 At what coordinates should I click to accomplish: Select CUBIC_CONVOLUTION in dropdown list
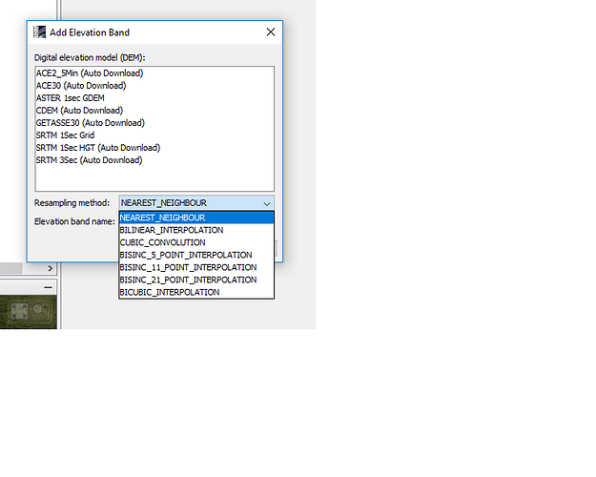pyautogui.click(x=196, y=242)
